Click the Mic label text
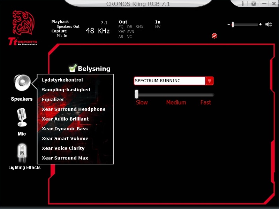 (22, 134)
